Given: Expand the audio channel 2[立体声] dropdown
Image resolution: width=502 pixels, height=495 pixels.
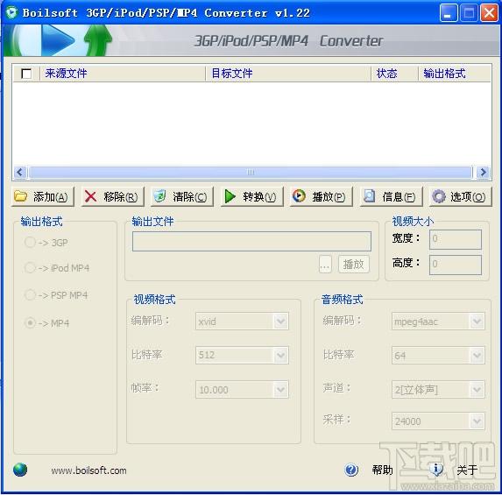Looking at the screenshot, I should 477,389.
